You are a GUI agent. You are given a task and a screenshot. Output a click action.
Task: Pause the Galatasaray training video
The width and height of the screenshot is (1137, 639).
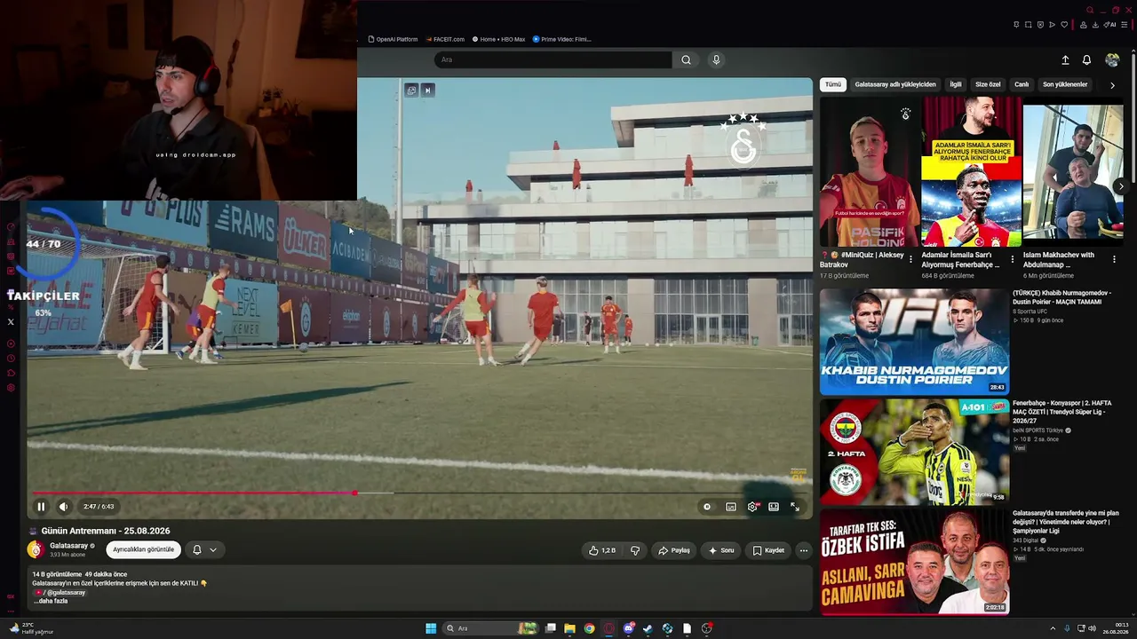tap(41, 507)
